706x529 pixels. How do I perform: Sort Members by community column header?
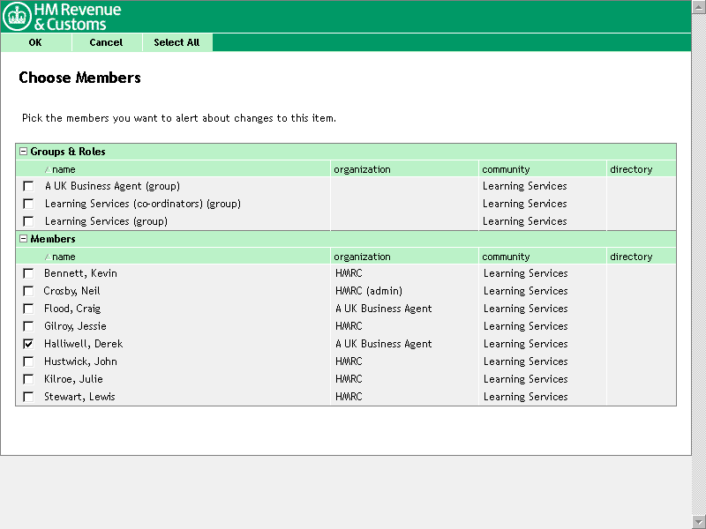507,257
